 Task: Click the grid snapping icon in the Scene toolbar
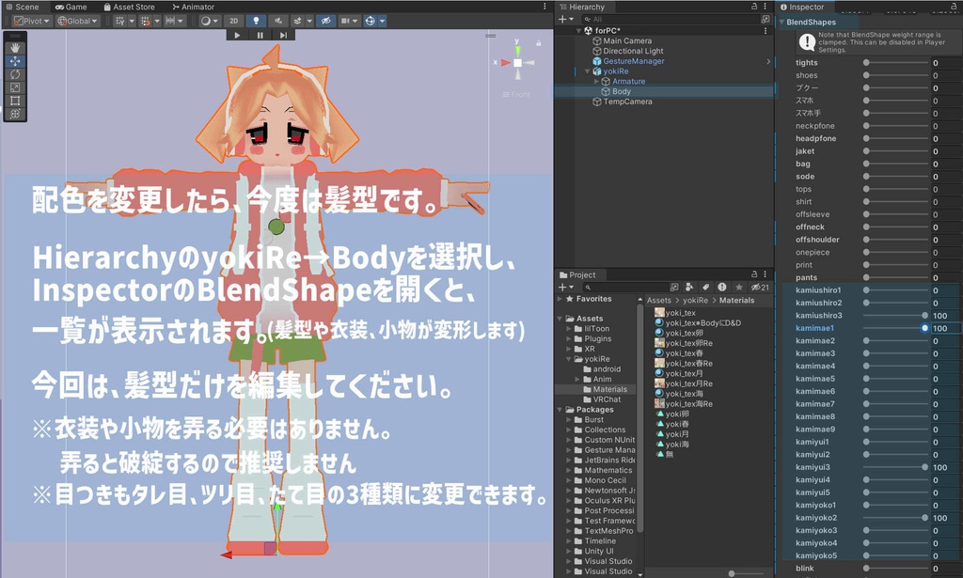point(145,20)
